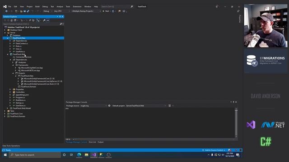Click the Save All toolbar icon
The image size is (289, 162).
(28, 11)
